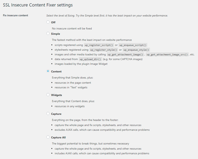Click the wp_get_attachment_image() code snippet
198x159 pixels.
125,55
